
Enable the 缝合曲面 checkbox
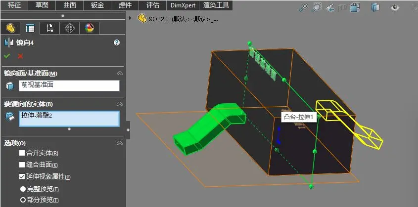(x=22, y=165)
